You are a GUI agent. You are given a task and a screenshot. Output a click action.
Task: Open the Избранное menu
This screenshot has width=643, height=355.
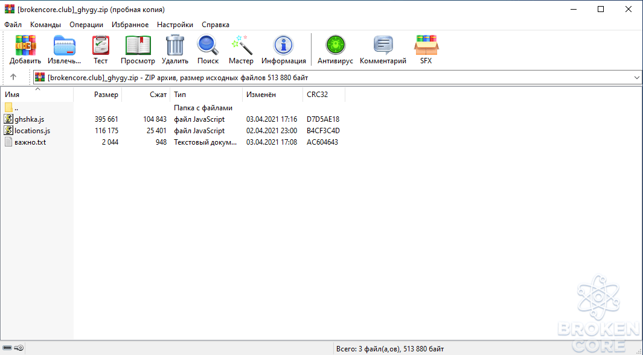pyautogui.click(x=130, y=25)
